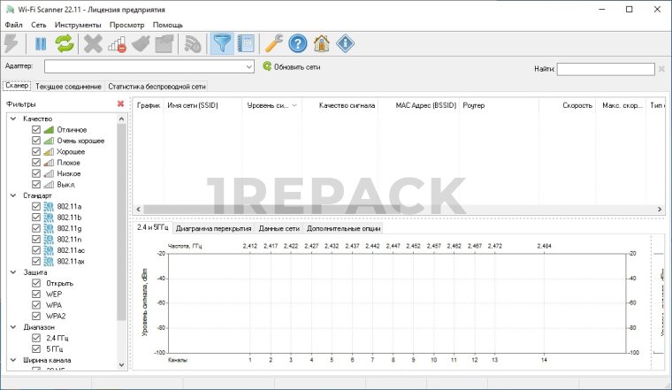Viewport: 672px width, 390px height.
Task: Click the blue Help question mark icon
Action: (298, 44)
